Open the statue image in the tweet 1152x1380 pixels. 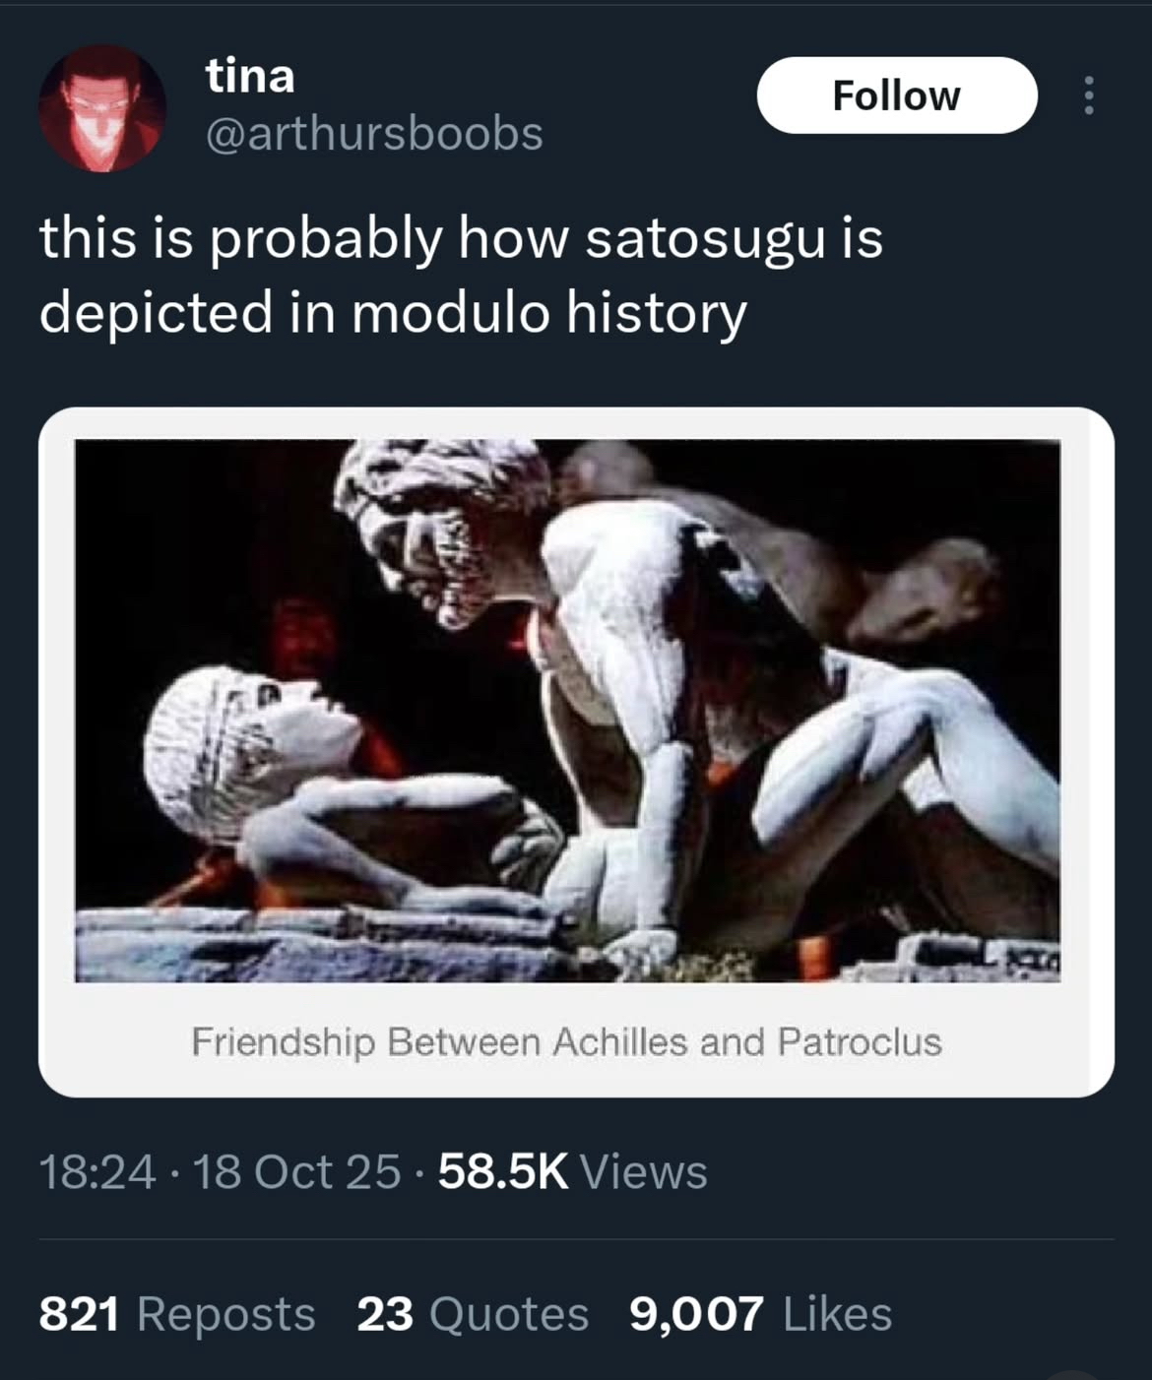pyautogui.click(x=567, y=711)
